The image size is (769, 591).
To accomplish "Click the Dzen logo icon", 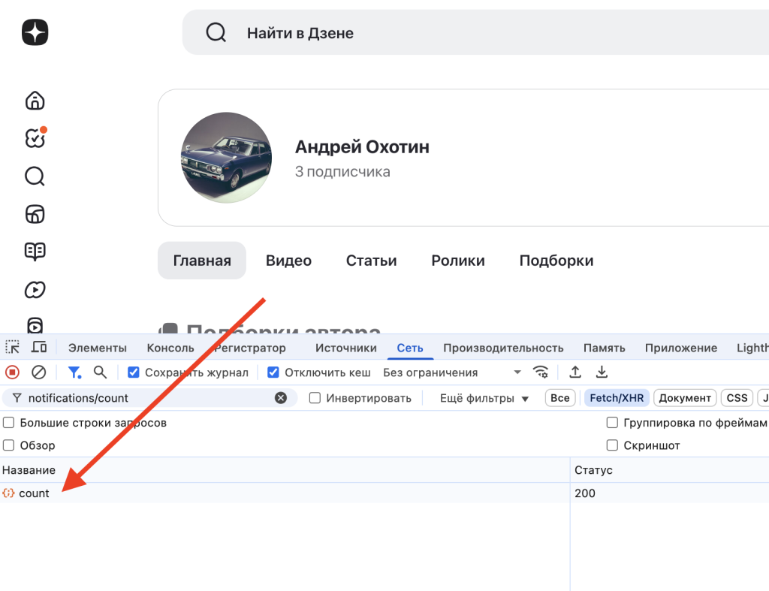I will coord(35,32).
